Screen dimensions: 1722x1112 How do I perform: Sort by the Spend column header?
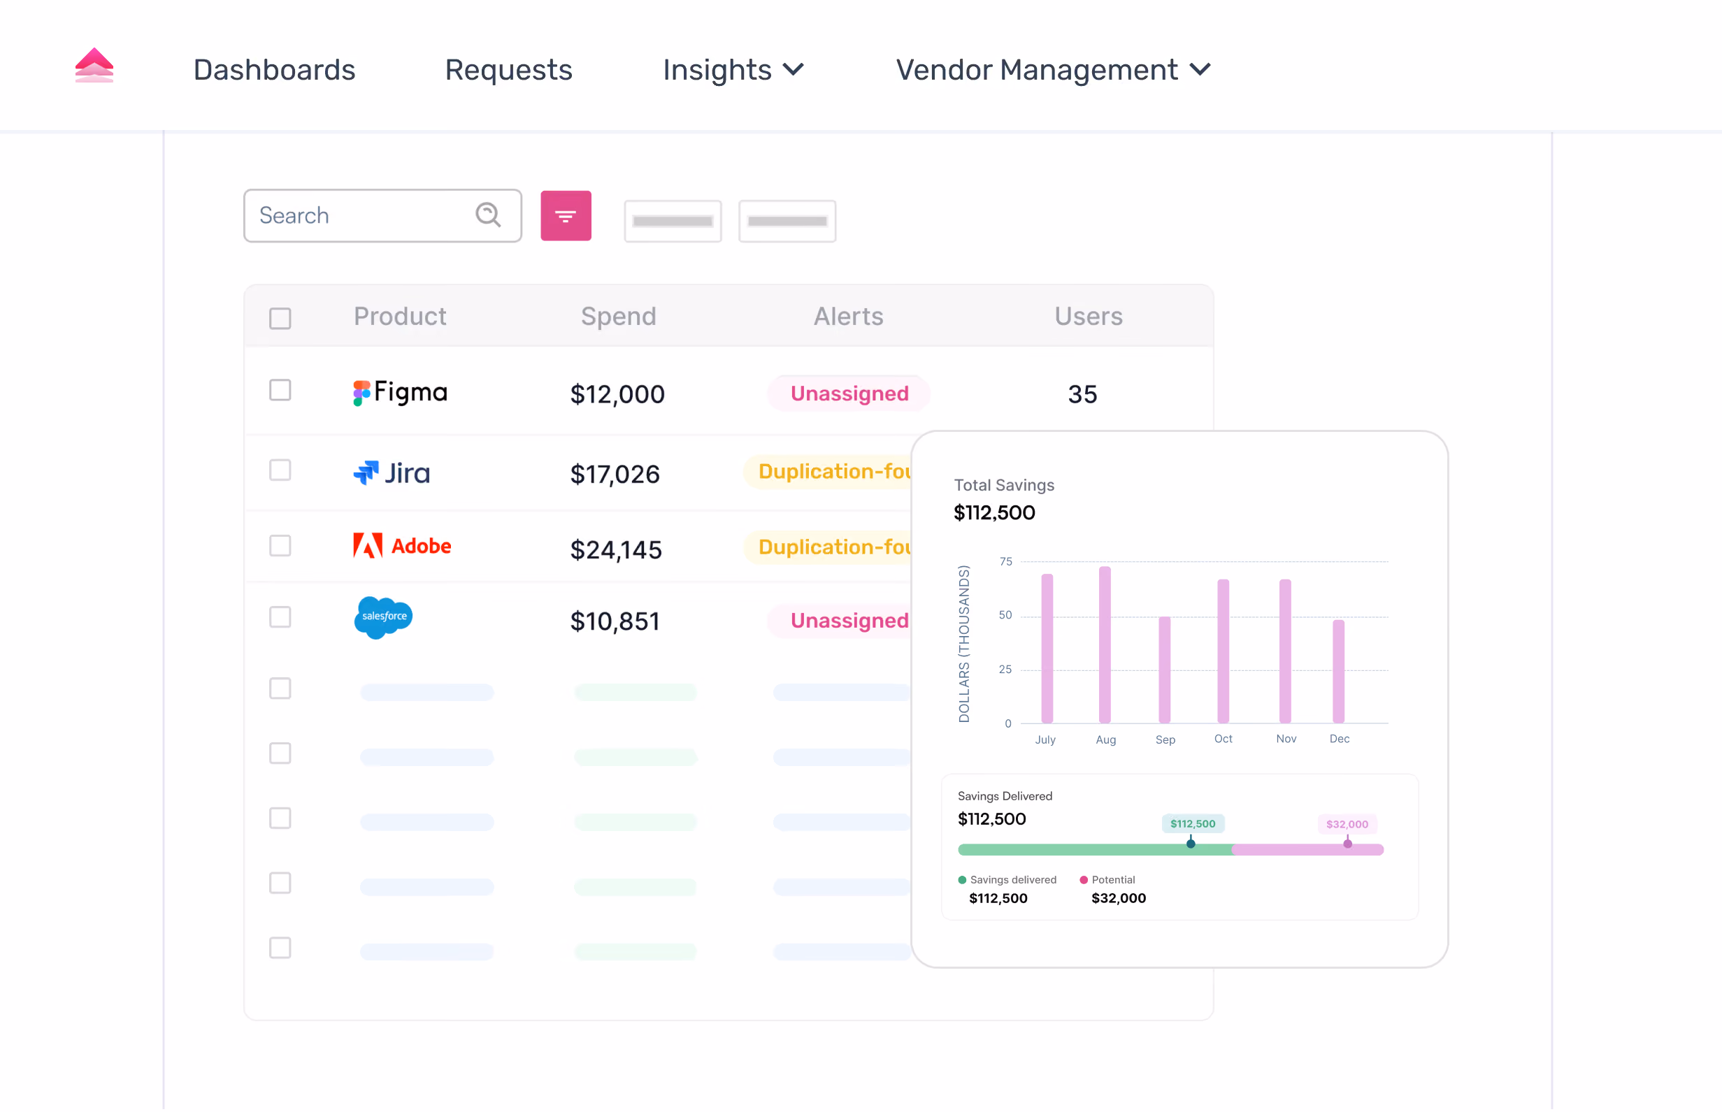coord(618,317)
